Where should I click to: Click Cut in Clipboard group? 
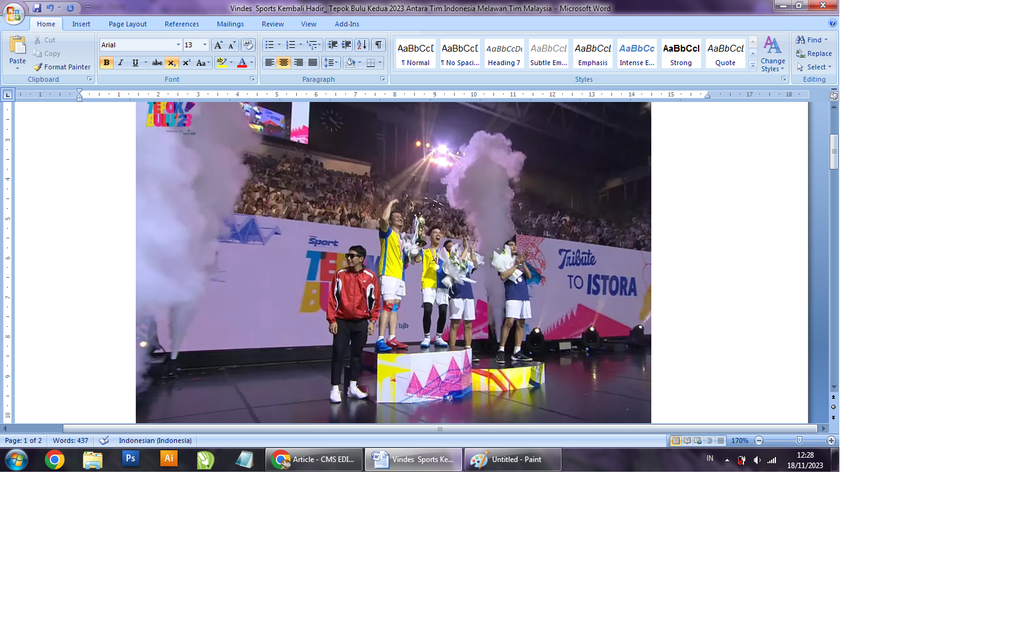pyautogui.click(x=45, y=40)
